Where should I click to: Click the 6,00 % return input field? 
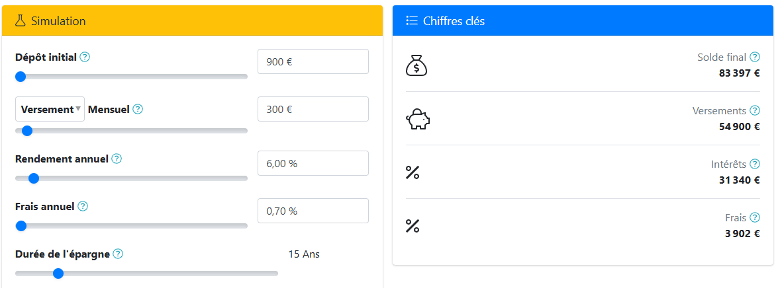tap(313, 163)
